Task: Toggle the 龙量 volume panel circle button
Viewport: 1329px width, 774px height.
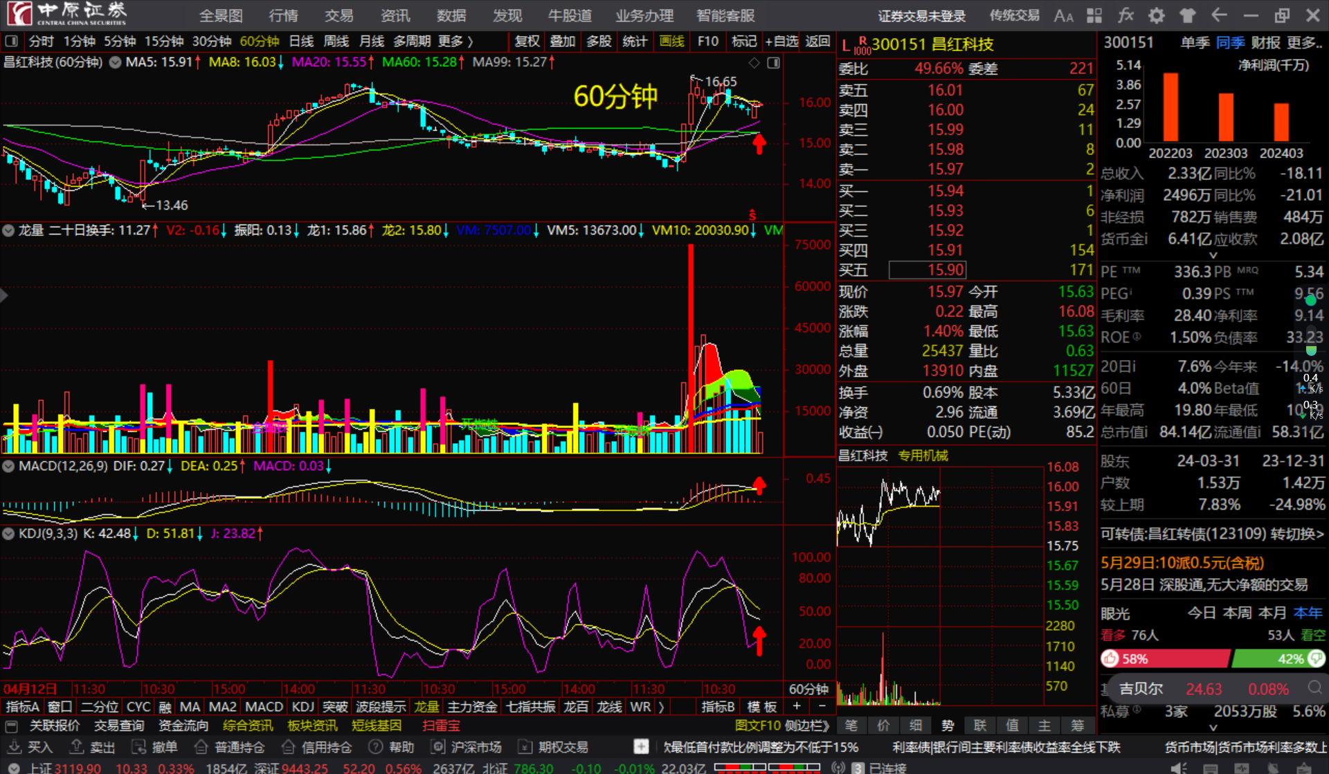Action: (9, 231)
